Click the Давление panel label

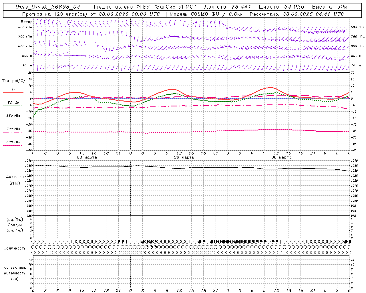(x=15, y=177)
